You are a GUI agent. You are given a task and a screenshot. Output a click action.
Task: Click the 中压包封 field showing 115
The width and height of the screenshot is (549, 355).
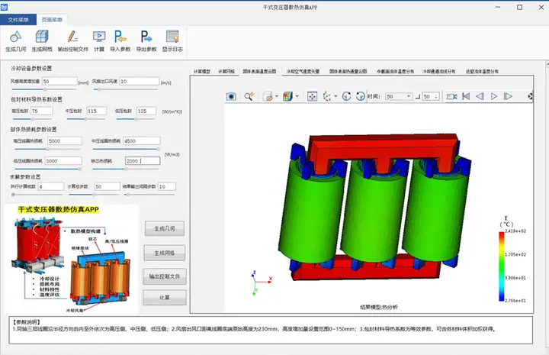coord(96,111)
